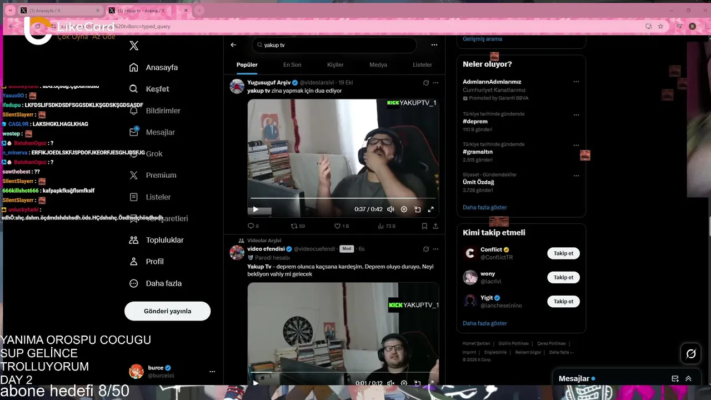Screen dimensions: 711x400
Task: Bookmark the Yugusuguf Arşiv post
Action: coord(424,226)
